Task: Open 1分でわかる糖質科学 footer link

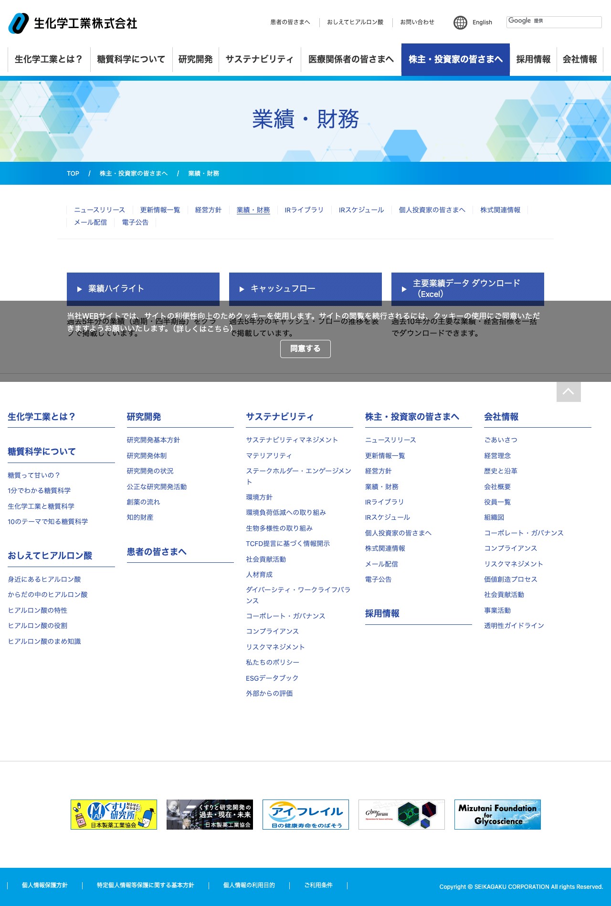Action: pyautogui.click(x=39, y=491)
